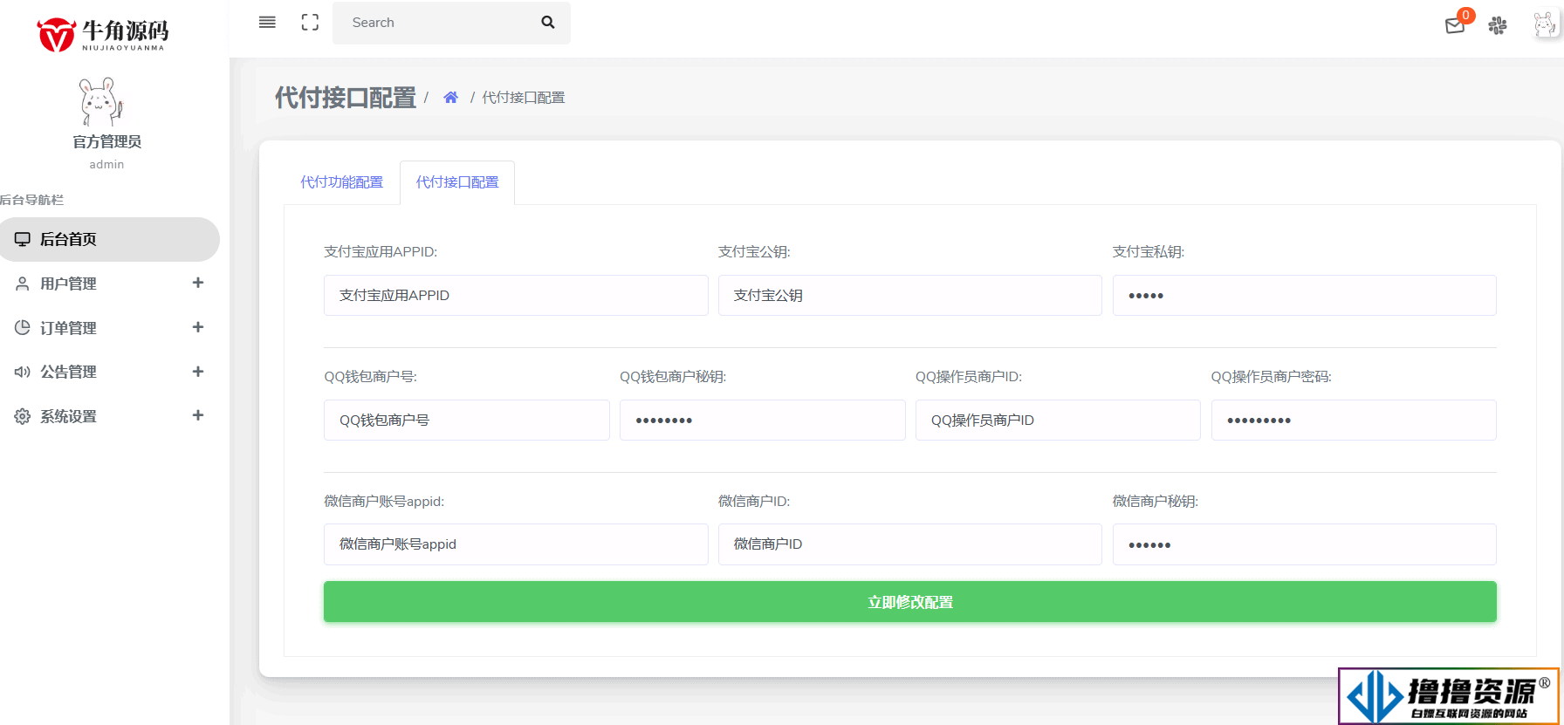Click the 牛角源码 logo
This screenshot has width=1564, height=725.
[x=103, y=35]
